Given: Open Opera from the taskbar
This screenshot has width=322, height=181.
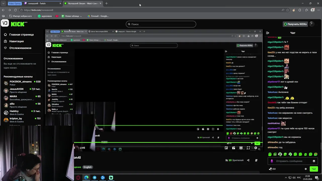Looking at the screenshot, I should point(78,177).
